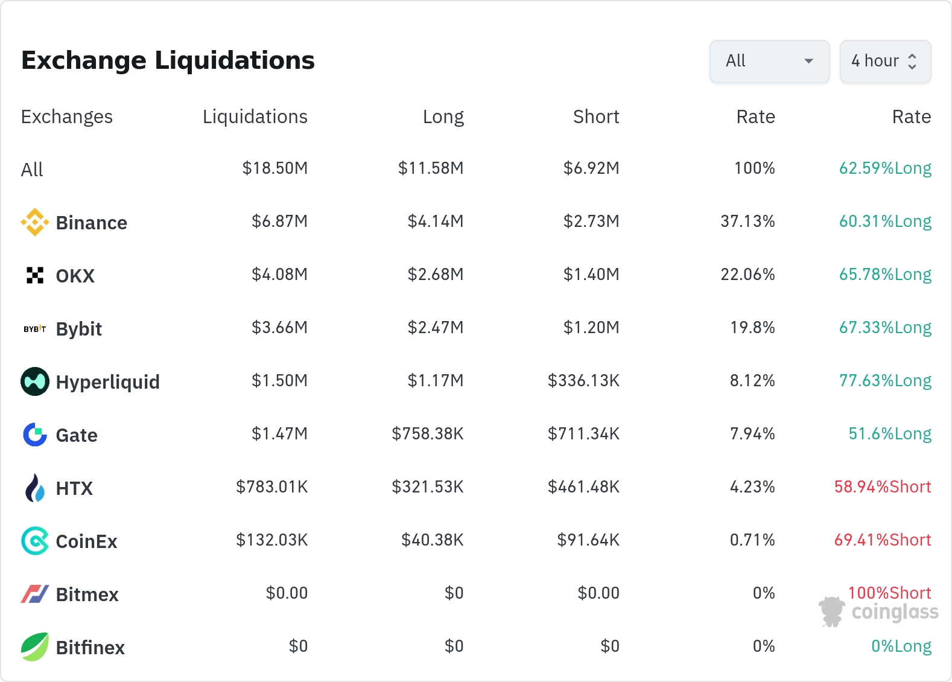The width and height of the screenshot is (952, 682).
Task: Open the 4 hour timeframe selector
Action: click(885, 61)
